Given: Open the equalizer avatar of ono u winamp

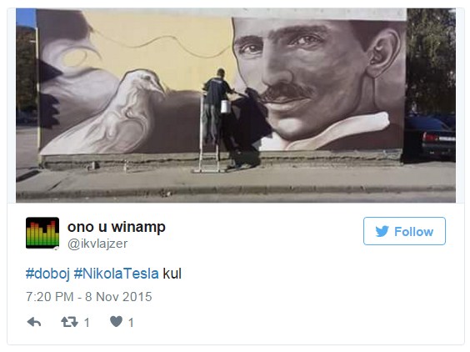Looking at the screenshot, I should click(x=42, y=233).
